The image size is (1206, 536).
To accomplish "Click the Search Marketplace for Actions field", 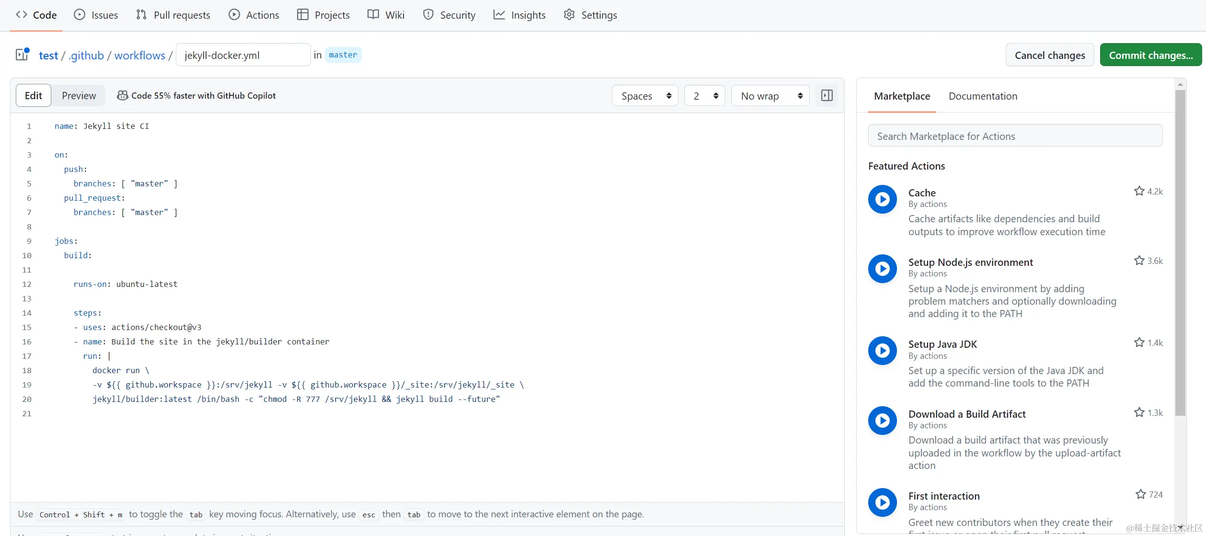I will pos(1015,136).
